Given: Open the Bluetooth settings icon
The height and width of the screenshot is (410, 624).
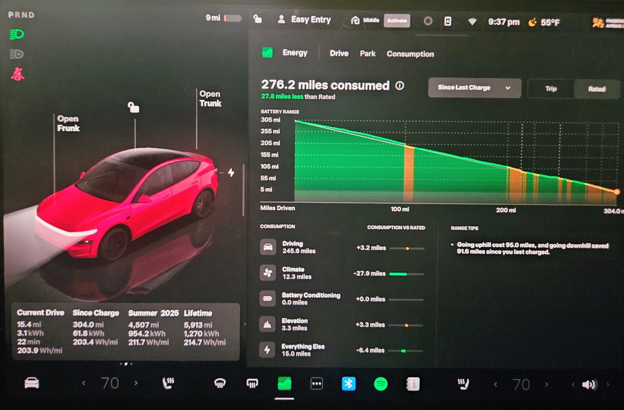Looking at the screenshot, I should pos(349,384).
